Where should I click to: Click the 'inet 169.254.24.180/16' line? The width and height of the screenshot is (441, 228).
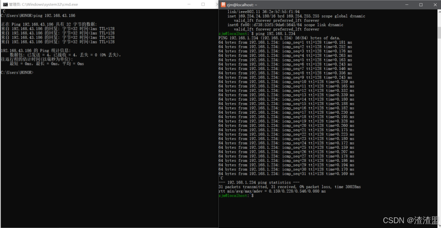(x=296, y=16)
